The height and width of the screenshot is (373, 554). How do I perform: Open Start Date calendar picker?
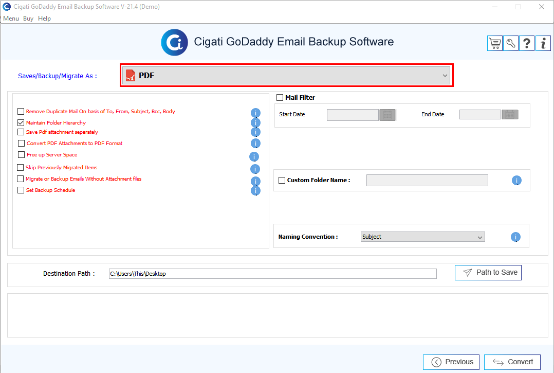coord(387,115)
